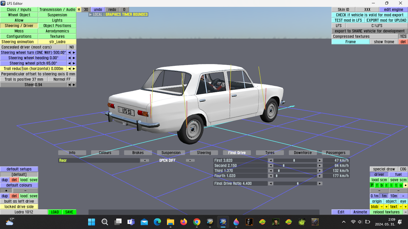Toggle built as left drive
Viewport: 408px width, 229px height.
pos(19,201)
